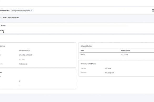This screenshot has height=102, width=154.
Task: Click the US/Central time zone value
Action: 108,68
